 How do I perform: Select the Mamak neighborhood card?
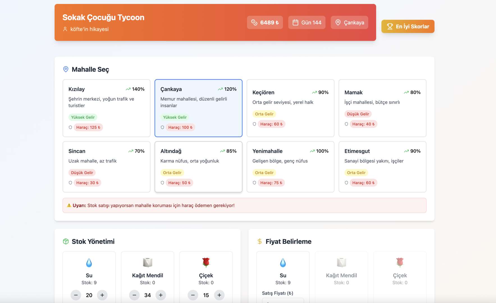pos(382,108)
